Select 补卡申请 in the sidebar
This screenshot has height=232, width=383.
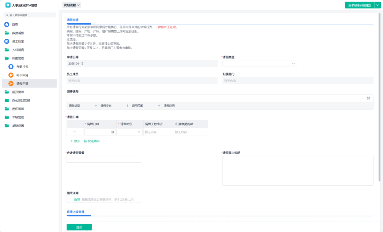[x=29, y=75]
